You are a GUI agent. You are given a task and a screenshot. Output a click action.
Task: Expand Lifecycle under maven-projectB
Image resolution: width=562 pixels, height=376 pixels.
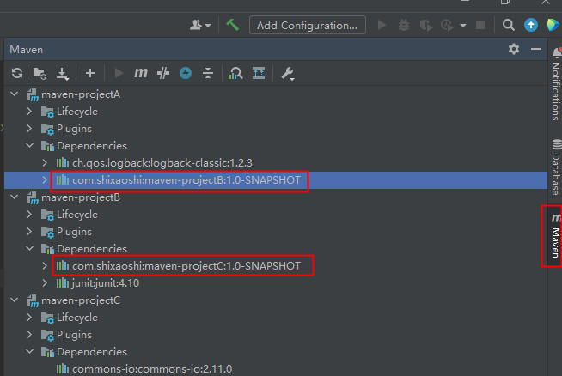pyautogui.click(x=29, y=214)
